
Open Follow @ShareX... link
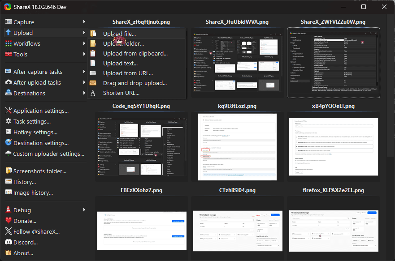point(36,231)
